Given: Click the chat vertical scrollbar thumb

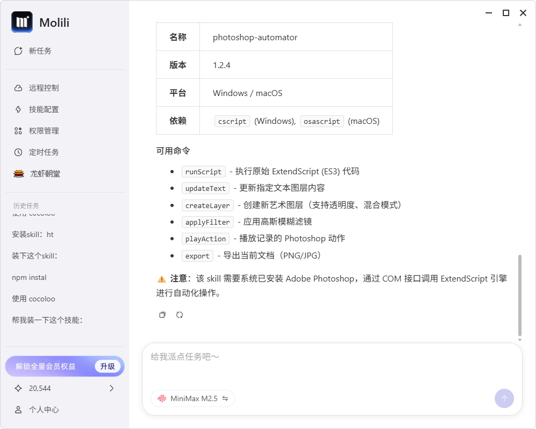Looking at the screenshot, I should tap(520, 295).
